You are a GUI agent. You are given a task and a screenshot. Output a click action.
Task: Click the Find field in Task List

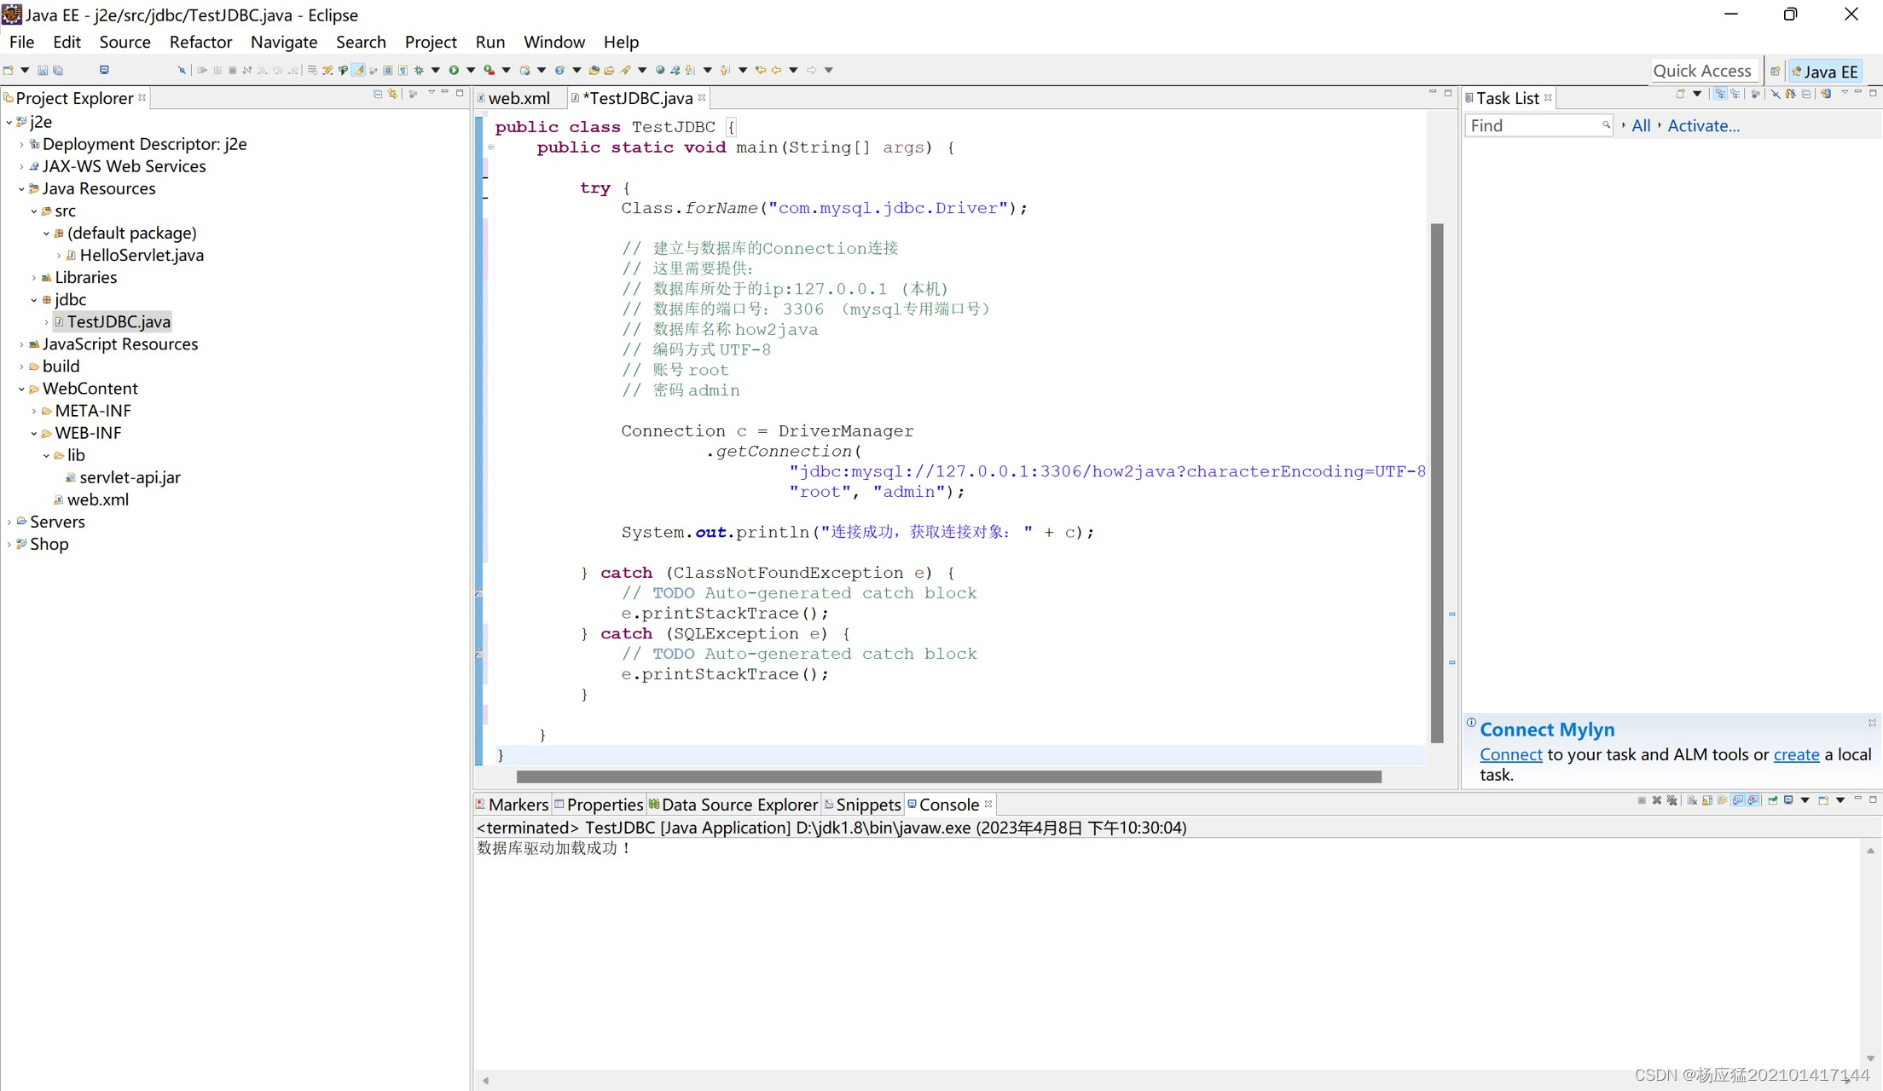pos(1538,125)
